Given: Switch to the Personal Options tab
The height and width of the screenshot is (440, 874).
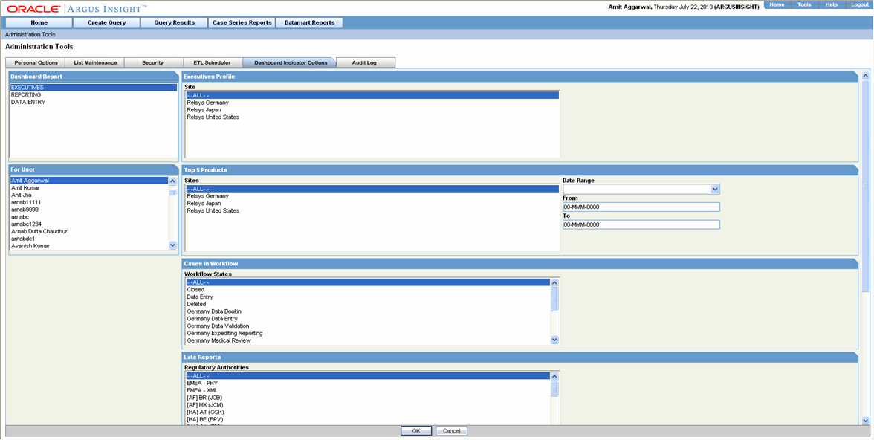Looking at the screenshot, I should 36,62.
